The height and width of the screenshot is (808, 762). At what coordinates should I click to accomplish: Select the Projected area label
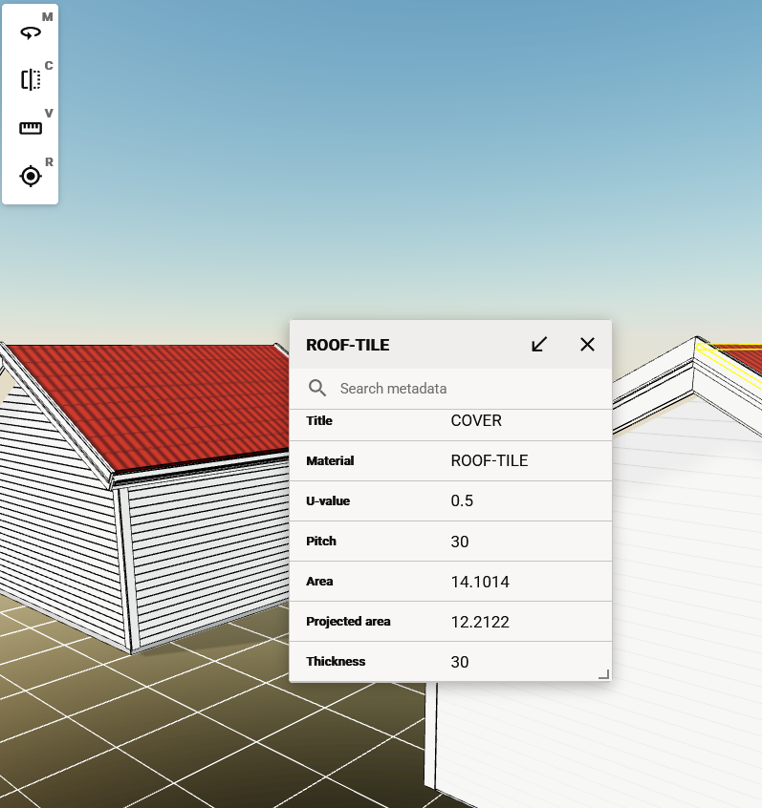click(x=348, y=622)
